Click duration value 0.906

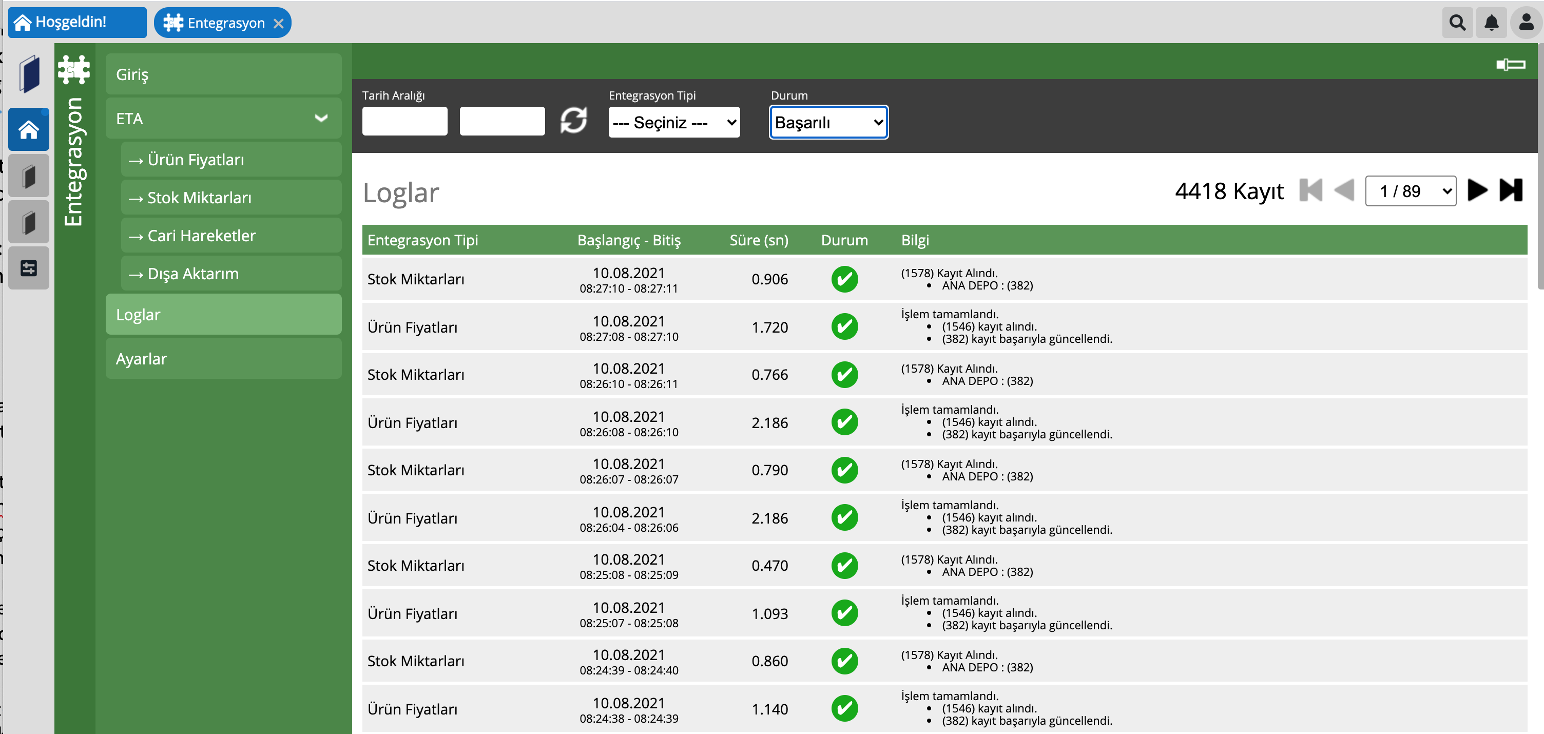[x=769, y=279]
